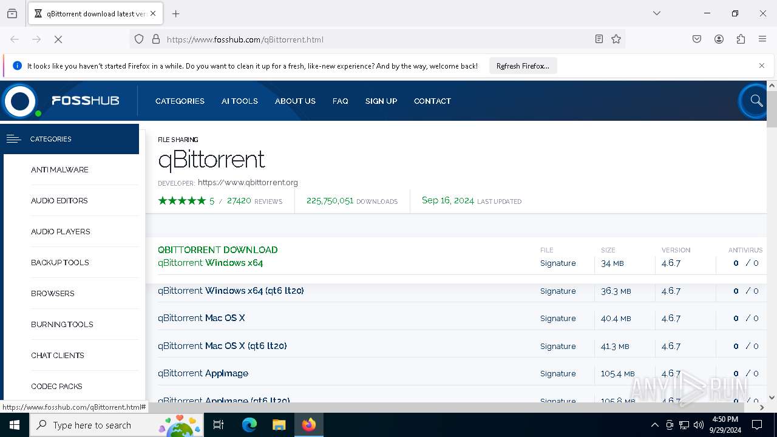777x437 pixels.
Task: Open the taskbar clock and date
Action: [x=725, y=425]
